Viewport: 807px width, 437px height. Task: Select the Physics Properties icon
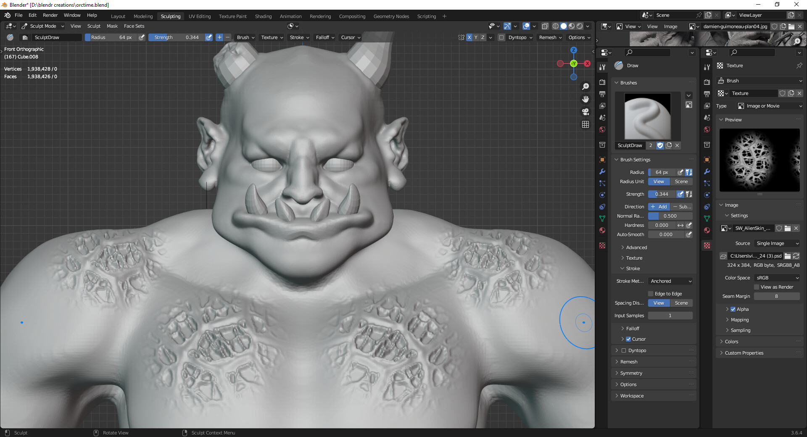(602, 195)
